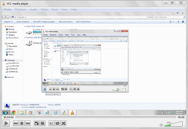
Task: Collapse the Devices with Removable Storage group
Action: [25, 37]
